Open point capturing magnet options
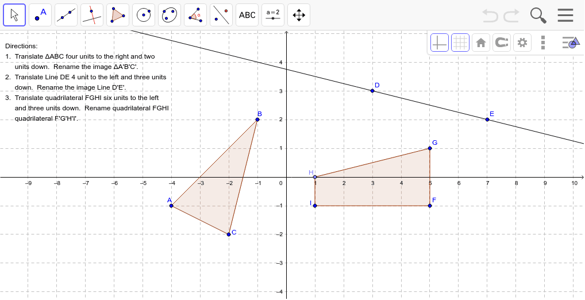The width and height of the screenshot is (585, 300). tap(502, 43)
